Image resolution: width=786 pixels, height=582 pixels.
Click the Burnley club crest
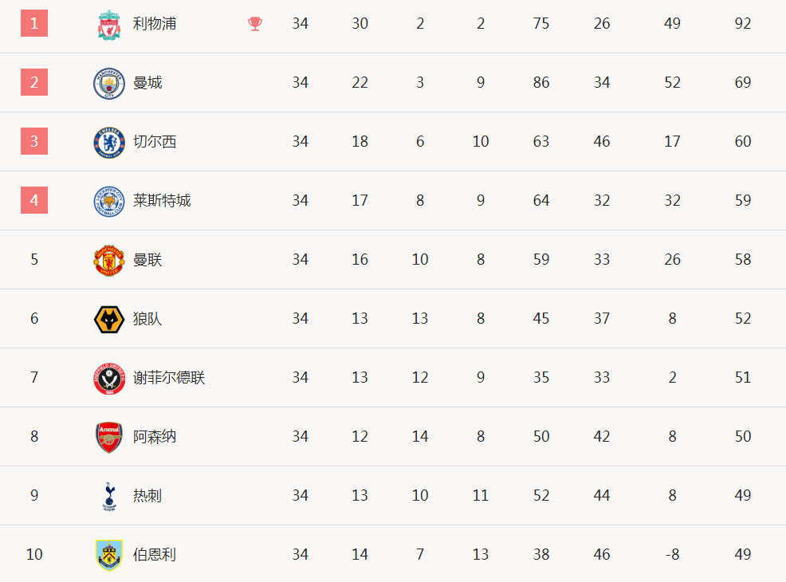(108, 555)
